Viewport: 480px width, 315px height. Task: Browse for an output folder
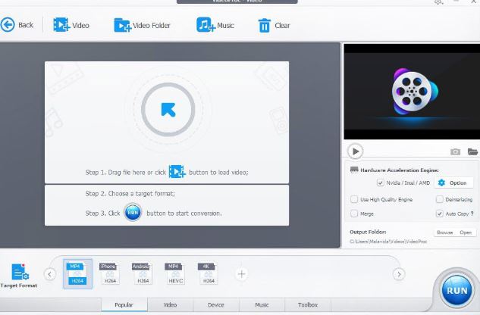pos(445,232)
